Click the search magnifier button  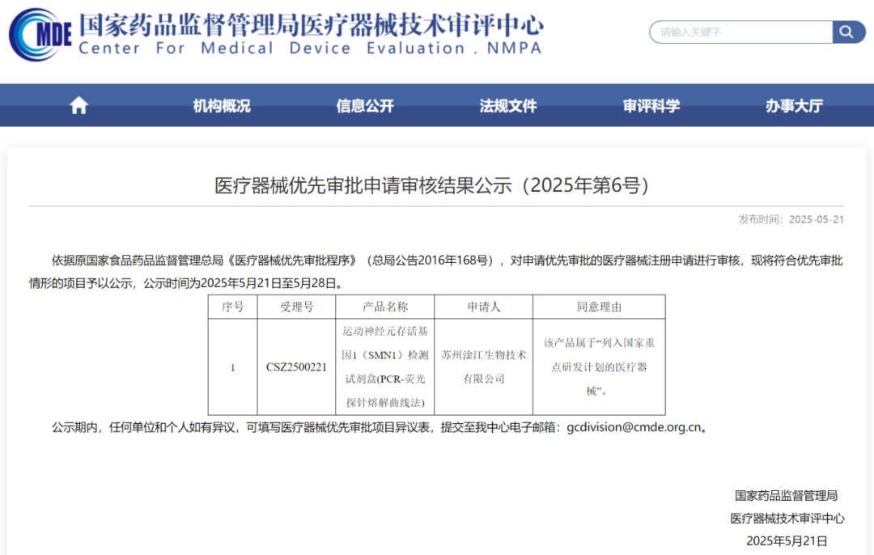pyautogui.click(x=848, y=32)
